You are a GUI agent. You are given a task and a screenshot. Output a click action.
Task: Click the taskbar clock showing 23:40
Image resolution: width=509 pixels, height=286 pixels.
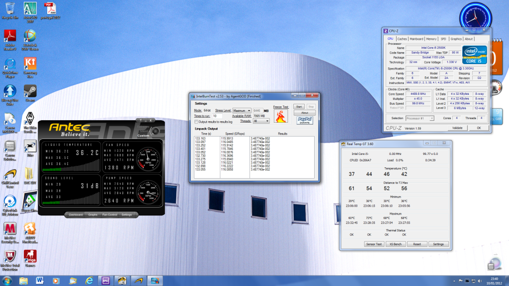494,281
